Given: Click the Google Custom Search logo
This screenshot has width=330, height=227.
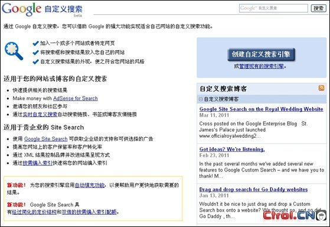Looking at the screenshot, I should point(42,9).
